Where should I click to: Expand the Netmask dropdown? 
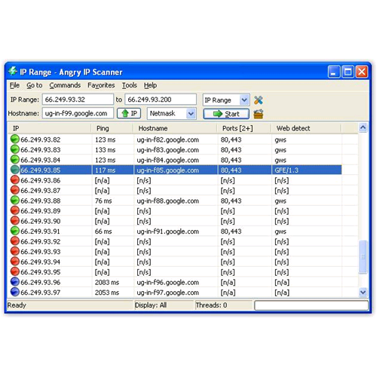point(171,114)
